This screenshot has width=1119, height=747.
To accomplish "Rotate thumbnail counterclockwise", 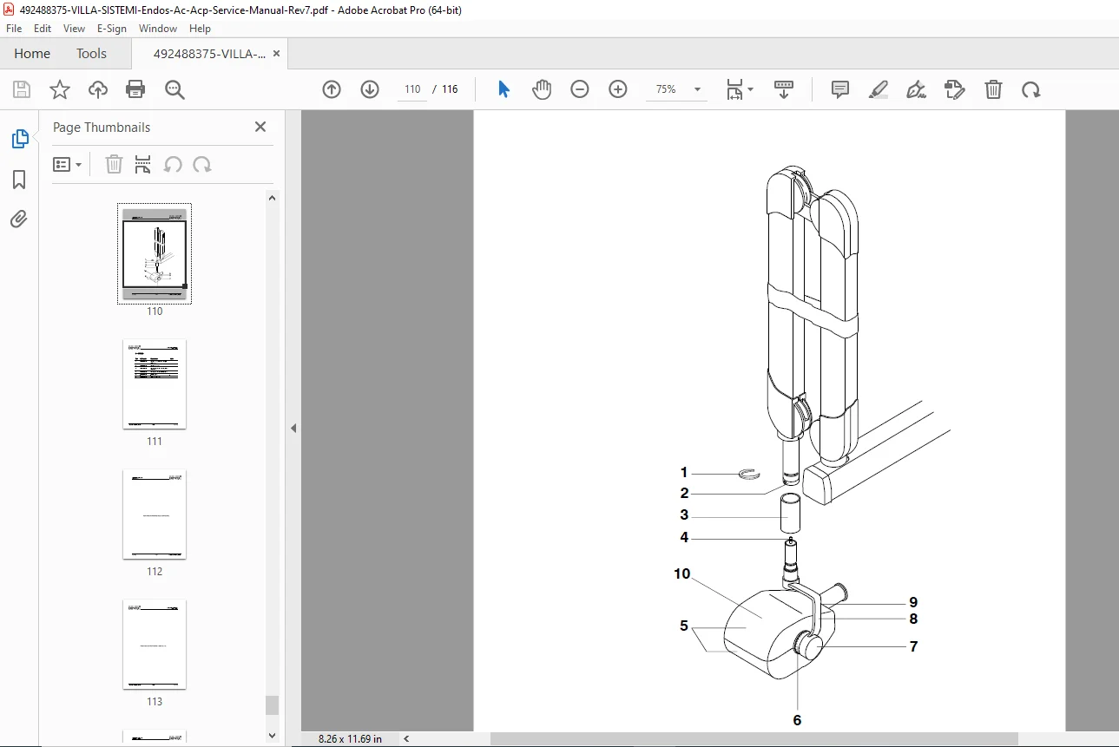I will 173,164.
